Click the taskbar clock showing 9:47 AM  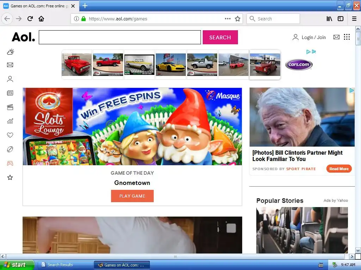point(348,265)
